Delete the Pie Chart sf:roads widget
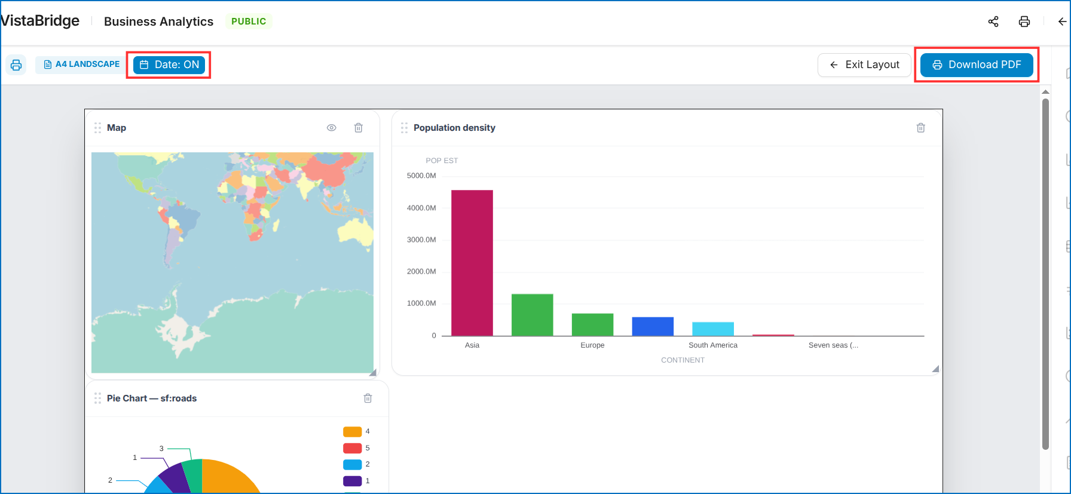1071x494 pixels. pos(368,398)
